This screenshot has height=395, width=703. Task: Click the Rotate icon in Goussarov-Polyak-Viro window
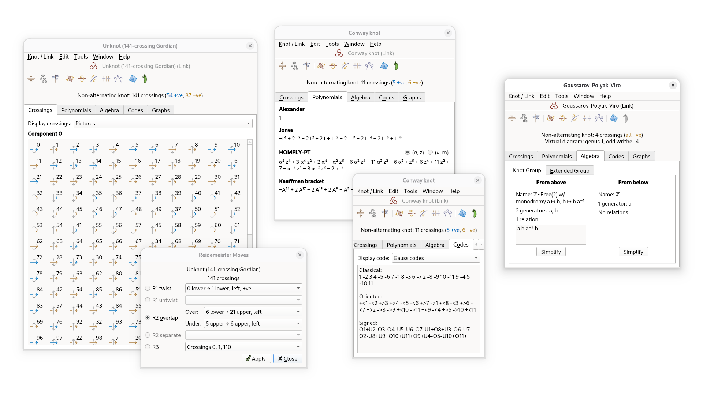[x=563, y=118]
